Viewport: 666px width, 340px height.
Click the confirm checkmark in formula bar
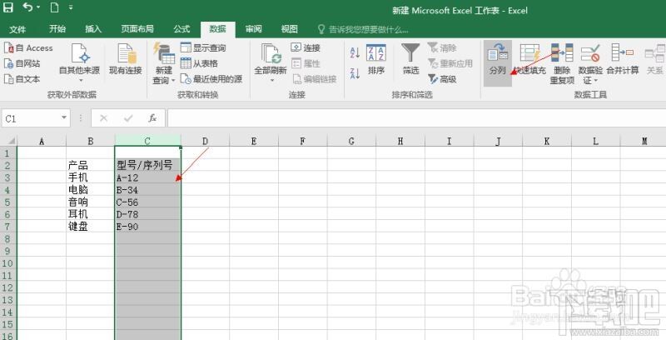(x=128, y=118)
